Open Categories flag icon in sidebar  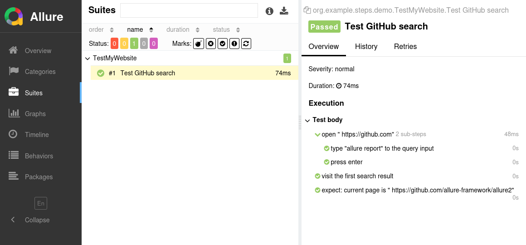[x=14, y=71]
